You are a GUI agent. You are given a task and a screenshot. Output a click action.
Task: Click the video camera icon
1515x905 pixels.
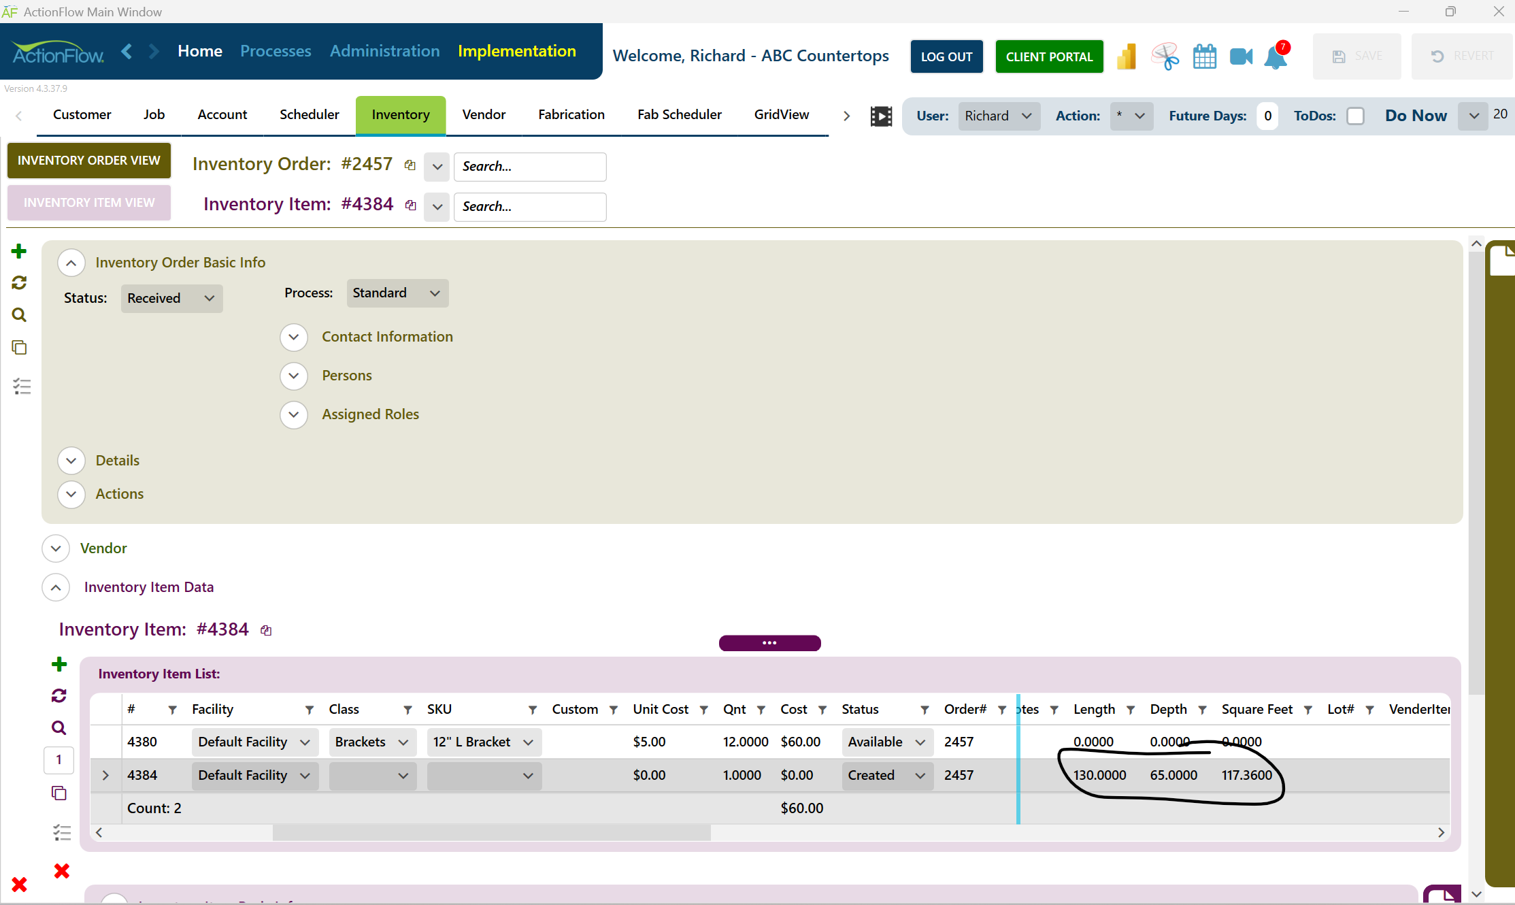pyautogui.click(x=1241, y=57)
